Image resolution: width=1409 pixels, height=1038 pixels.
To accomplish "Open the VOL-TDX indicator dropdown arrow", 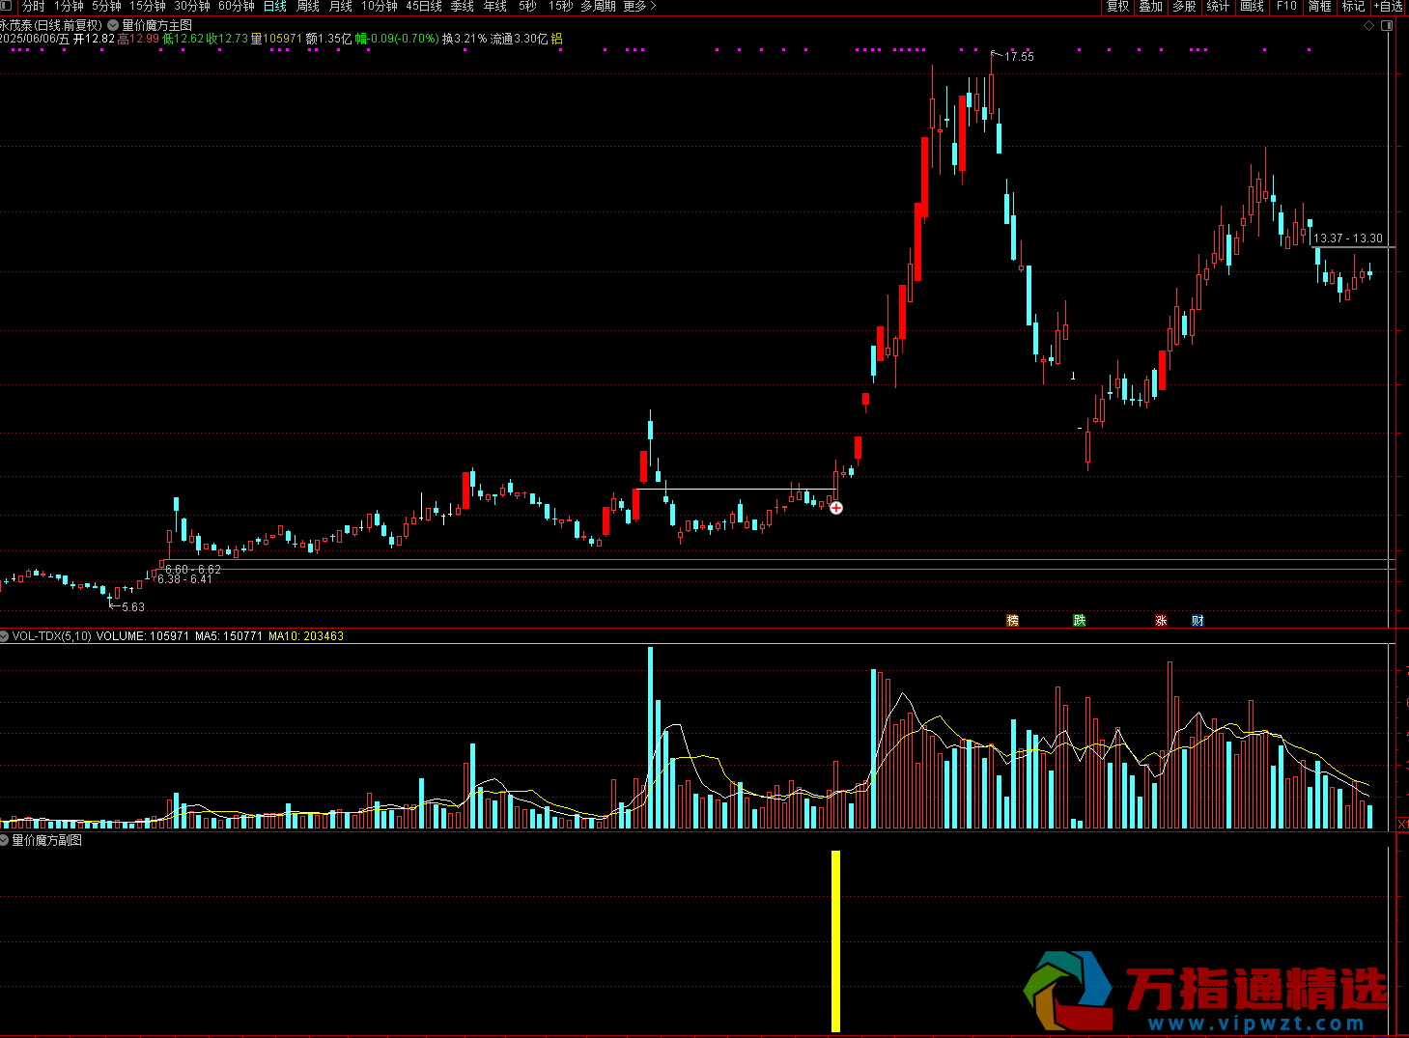I will (5, 636).
